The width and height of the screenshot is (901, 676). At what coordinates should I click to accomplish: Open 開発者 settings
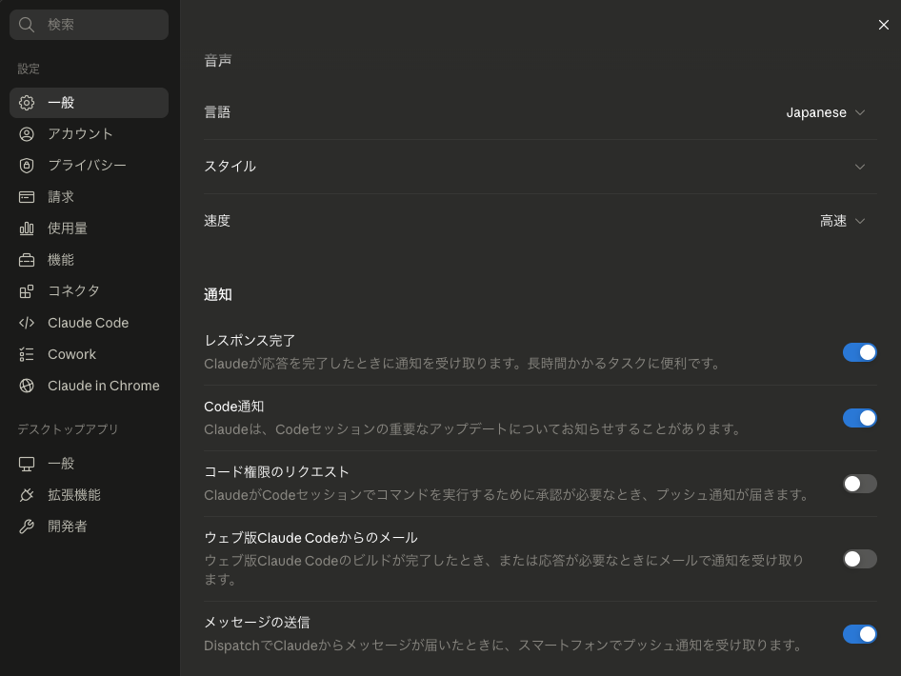[x=90, y=527]
